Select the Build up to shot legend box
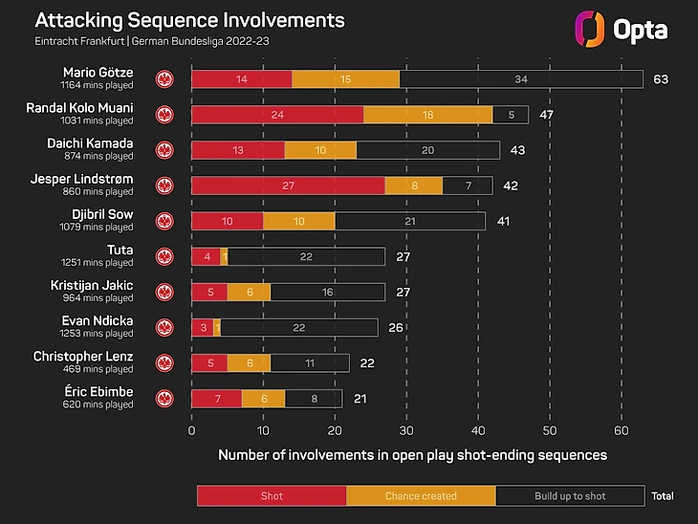698x524 pixels. pos(570,496)
